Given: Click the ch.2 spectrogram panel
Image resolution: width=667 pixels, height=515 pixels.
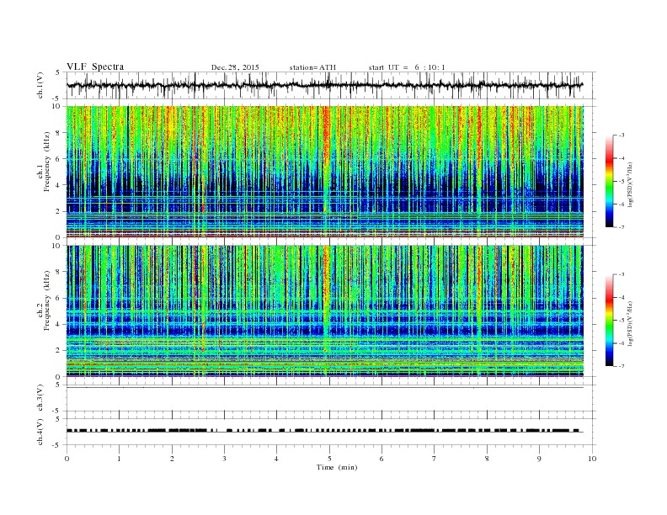Looking at the screenshot, I should (x=325, y=311).
